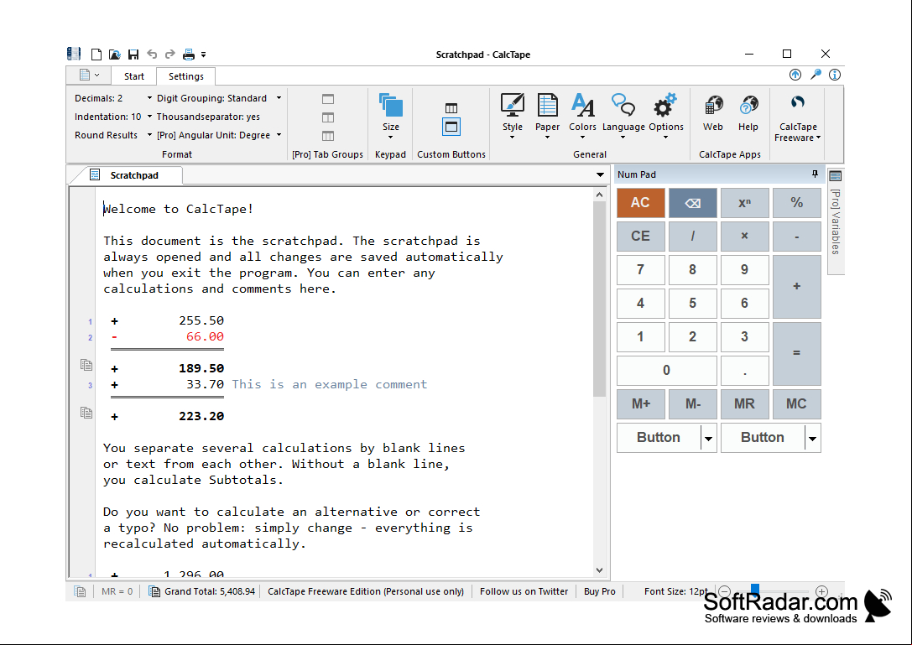Click the MR memory recall button
The height and width of the screenshot is (645, 912).
[744, 404]
